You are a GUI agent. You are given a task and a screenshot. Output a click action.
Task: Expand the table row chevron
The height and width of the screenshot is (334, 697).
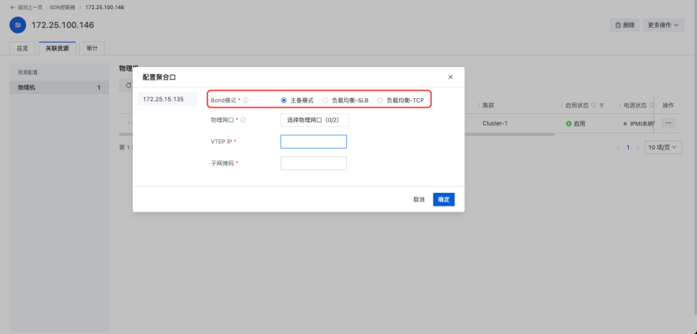click(x=129, y=123)
